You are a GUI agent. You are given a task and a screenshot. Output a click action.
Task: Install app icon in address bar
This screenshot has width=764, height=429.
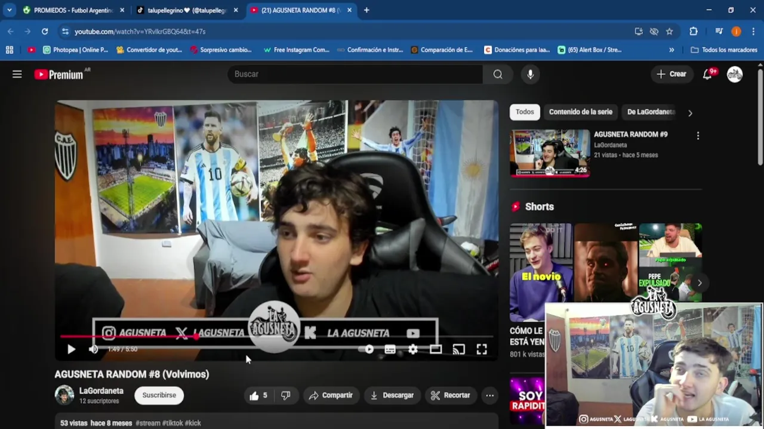pos(639,32)
